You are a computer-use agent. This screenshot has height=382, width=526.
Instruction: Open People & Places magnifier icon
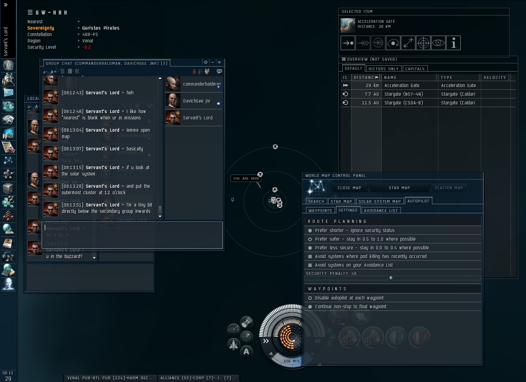(8, 79)
